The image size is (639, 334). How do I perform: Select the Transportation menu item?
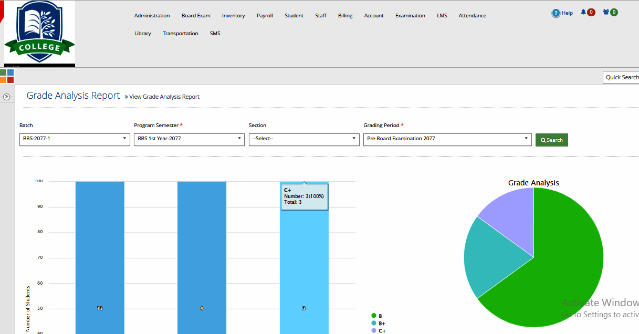click(x=180, y=34)
